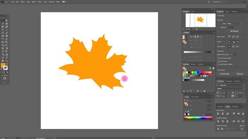Open the arrange documents dropdown
Image resolution: width=248 pixels, height=139 pixels.
(x=65, y=2)
